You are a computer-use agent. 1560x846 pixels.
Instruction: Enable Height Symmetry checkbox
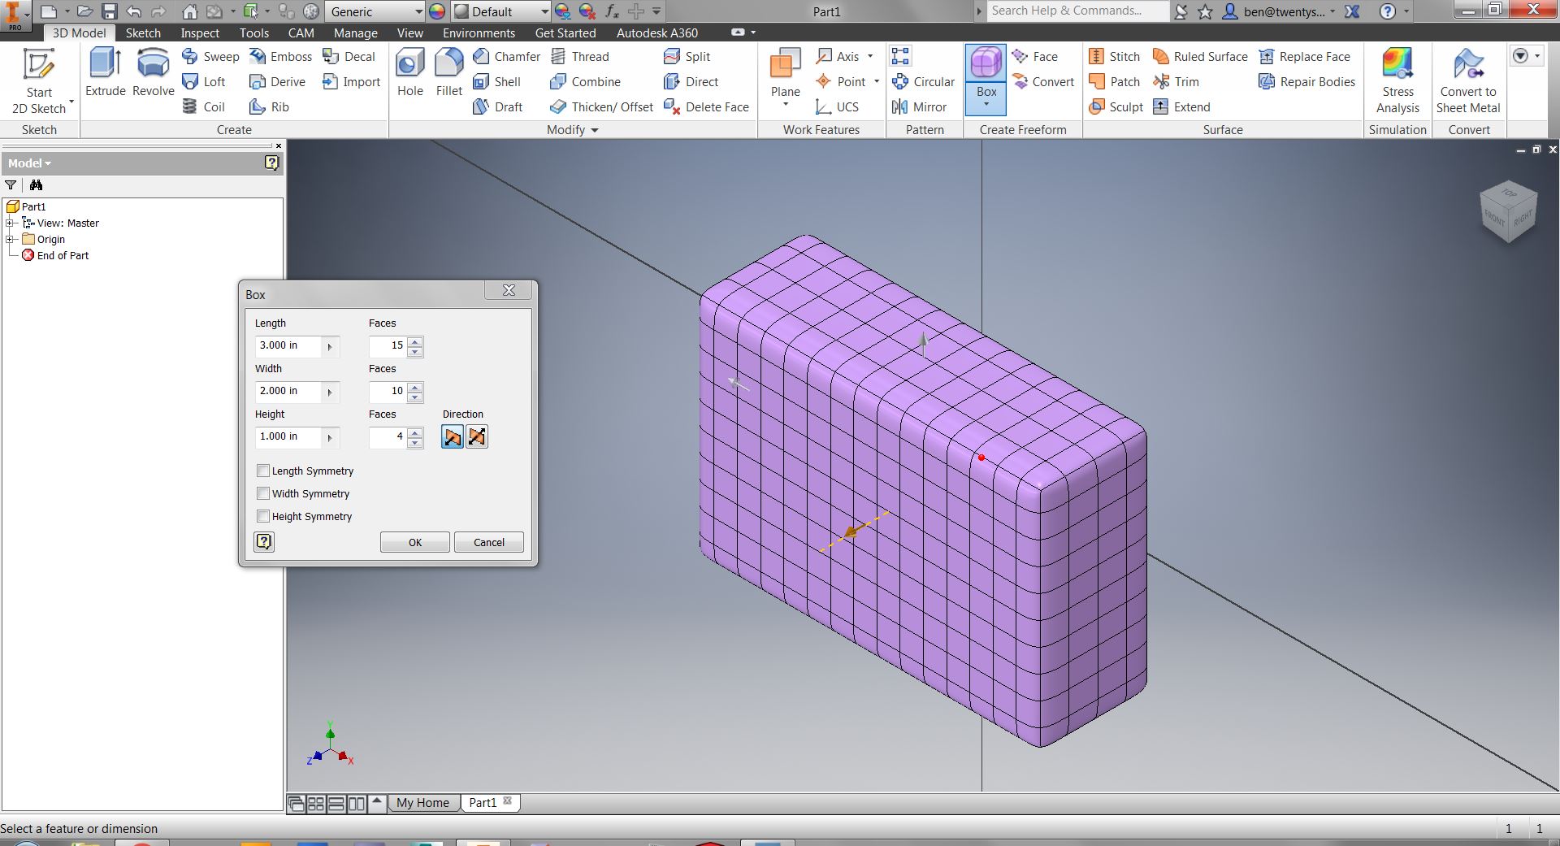(x=263, y=516)
